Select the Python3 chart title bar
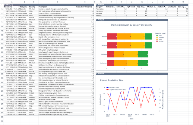The height and width of the screenshot is (125, 193). pos(132,73)
